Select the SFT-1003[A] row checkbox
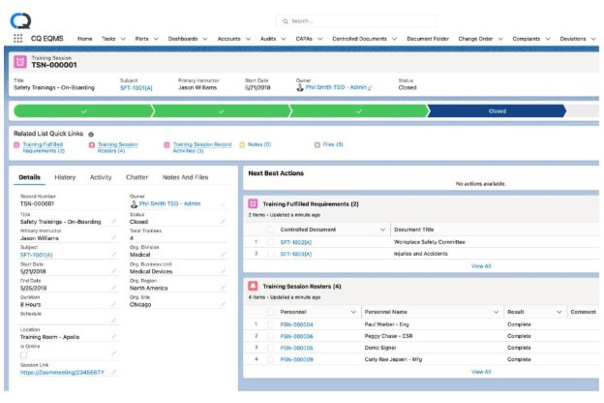Image resolution: width=604 pixels, height=403 pixels. coord(270,254)
